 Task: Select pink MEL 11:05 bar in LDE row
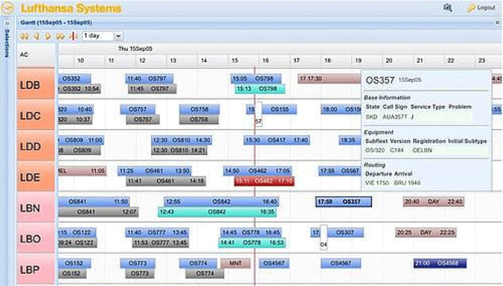click(83, 171)
